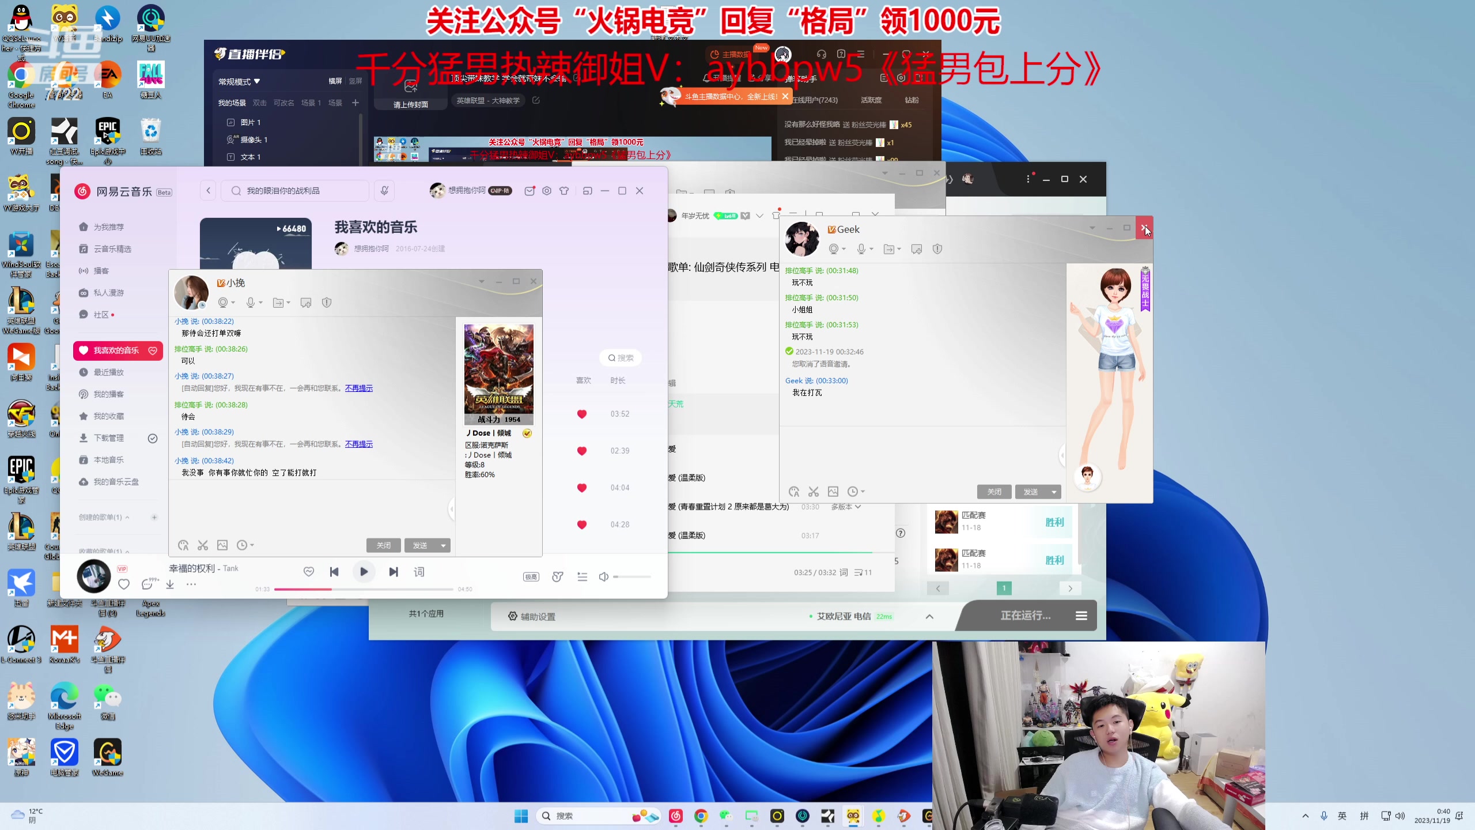Image resolution: width=1475 pixels, height=830 pixels.
Task: Collapse the 创建的歌单 section
Action: (127, 518)
